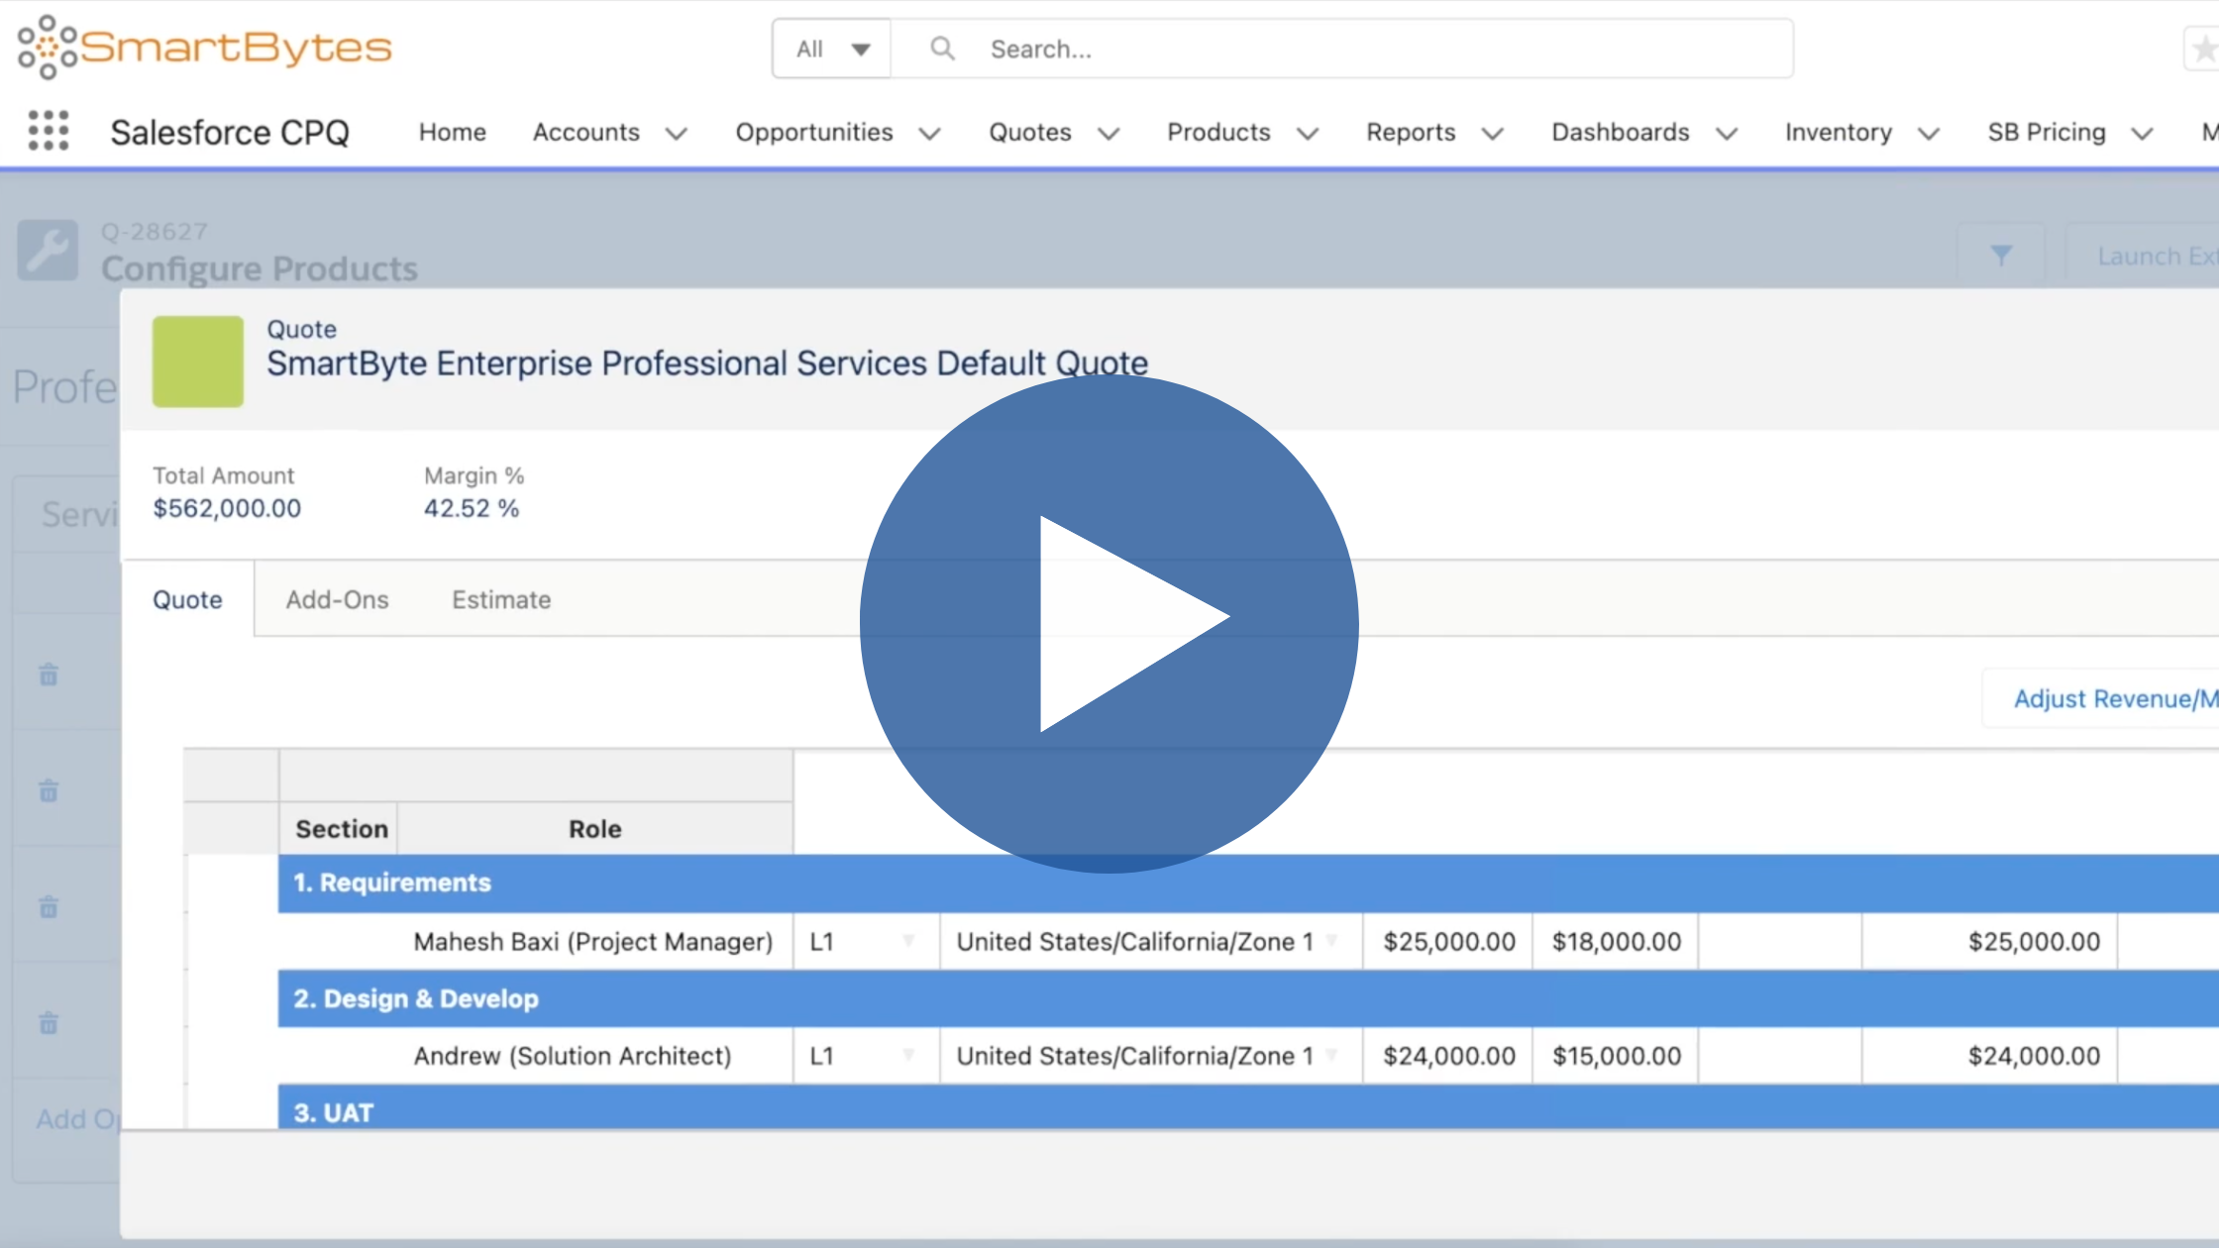Open the Accounts nav tab
This screenshot has height=1248, width=2219.
(x=586, y=132)
